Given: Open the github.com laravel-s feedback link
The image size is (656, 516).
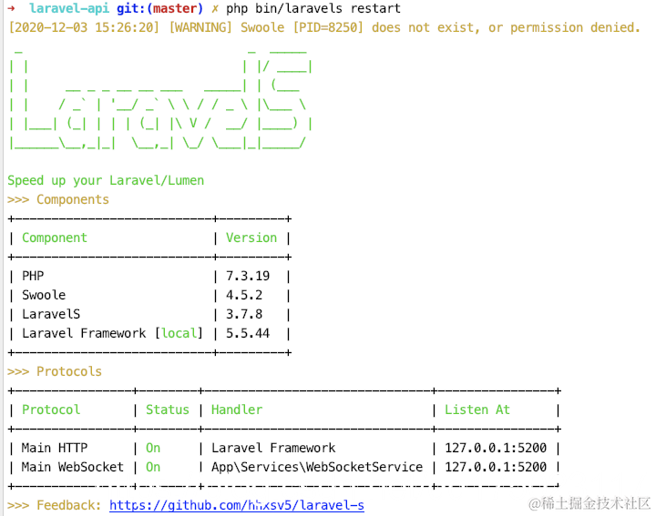Looking at the screenshot, I should click(237, 505).
